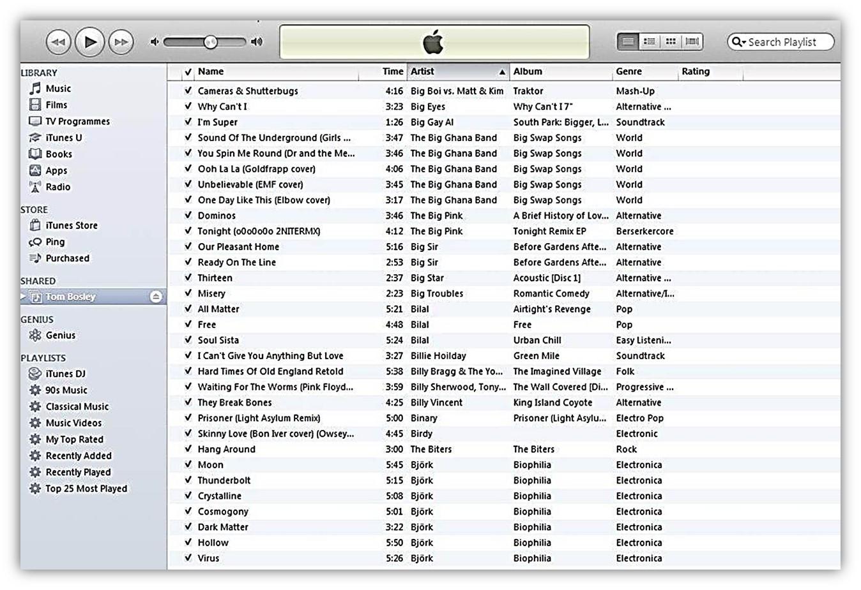Disable the checkbox for Soul Sista
861x590 pixels.
click(188, 340)
